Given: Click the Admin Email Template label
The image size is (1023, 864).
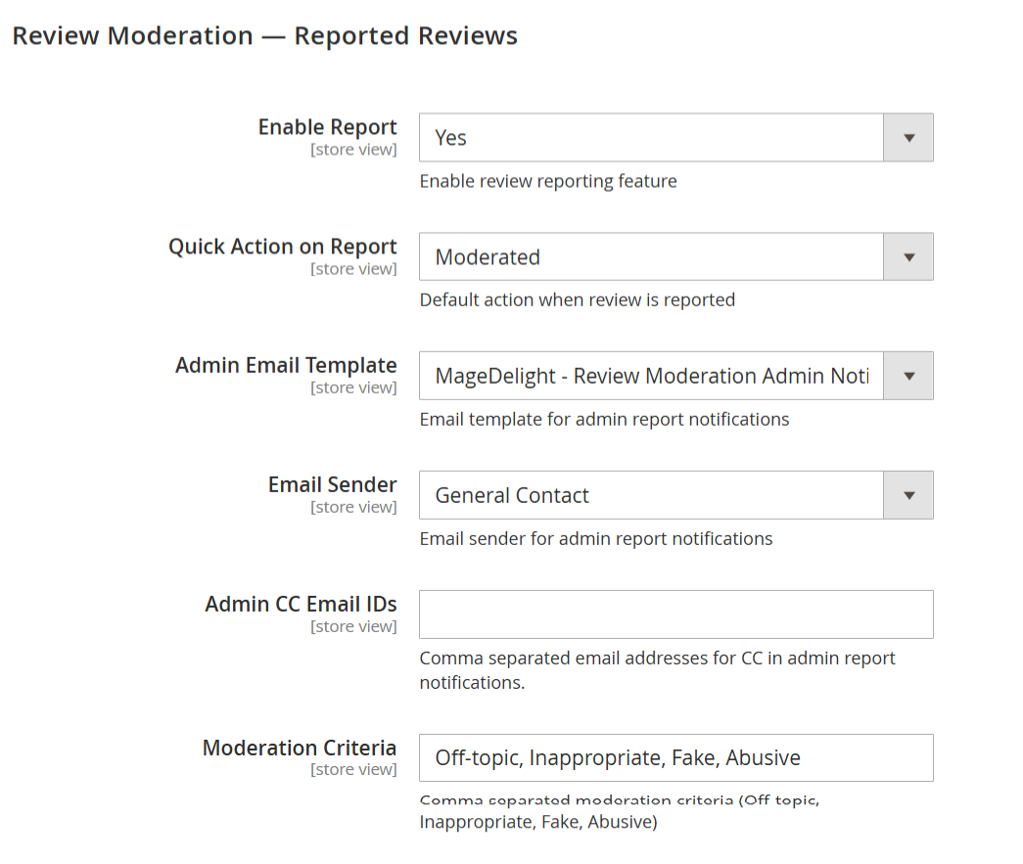Looking at the screenshot, I should coord(286,366).
